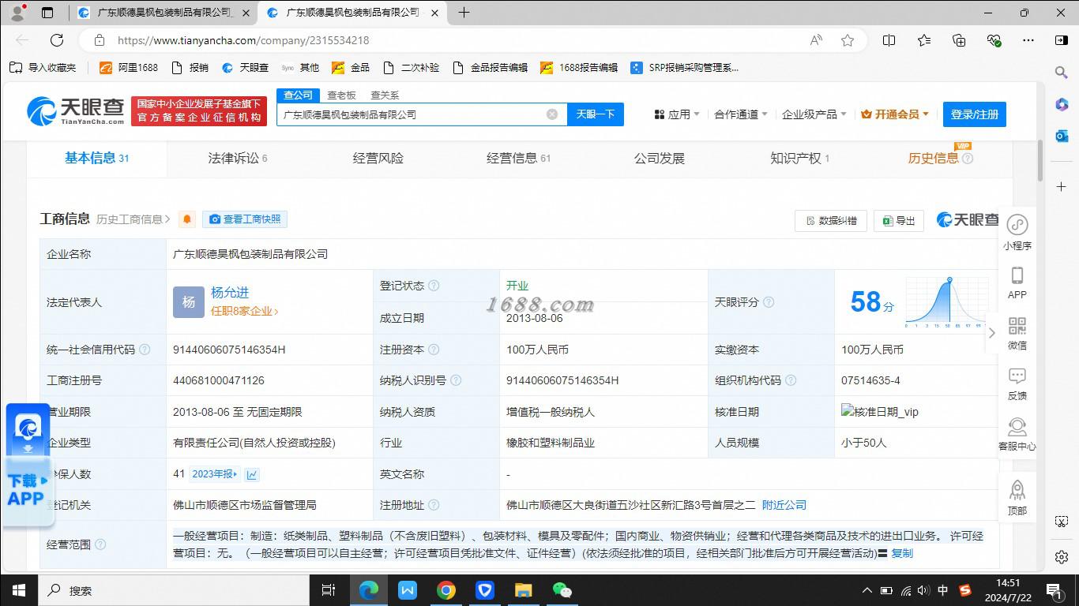1079x606 pixels.
Task: Click the taskbar 搜索 search box
Action: 174,590
